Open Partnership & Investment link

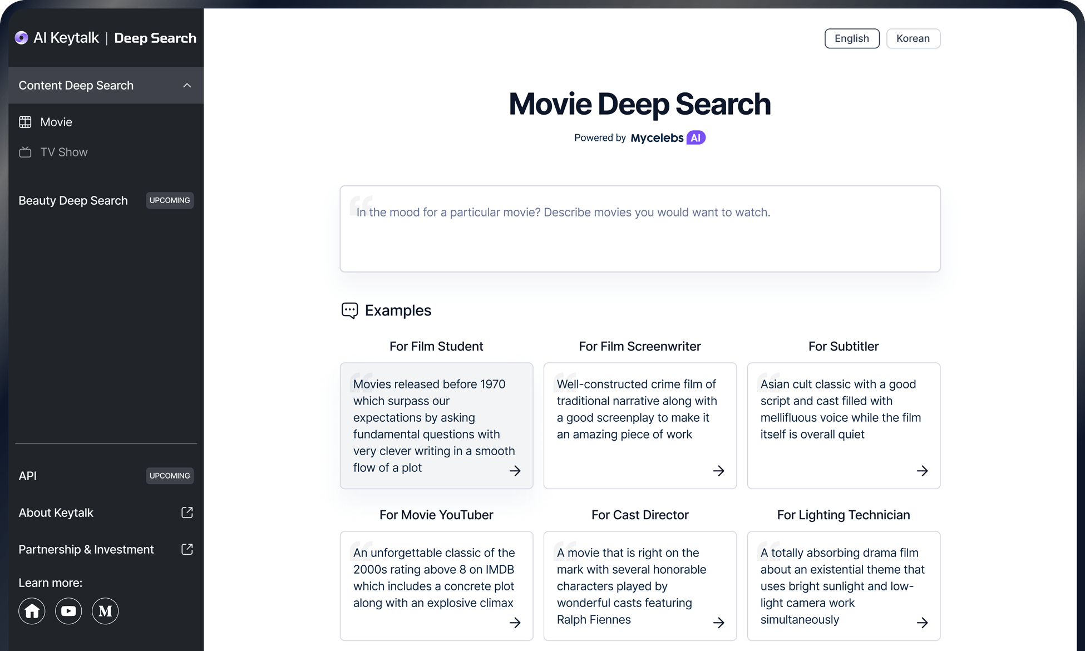(x=86, y=549)
